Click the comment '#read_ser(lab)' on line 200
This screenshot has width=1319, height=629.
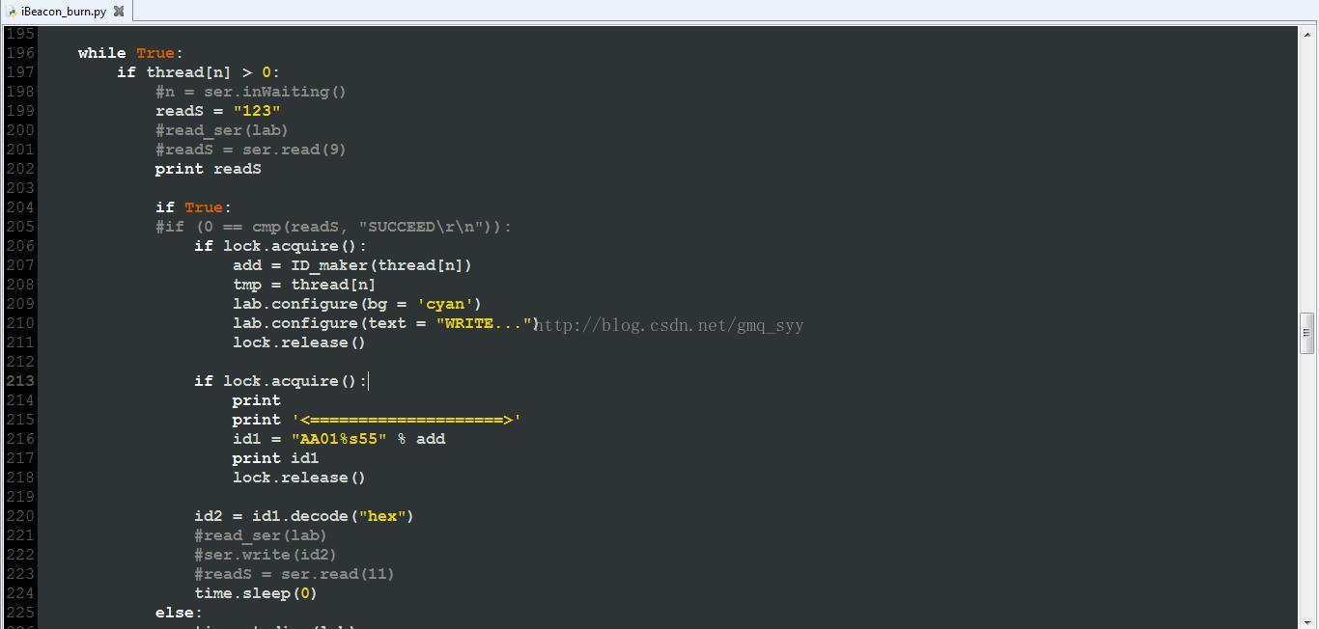[x=222, y=130]
